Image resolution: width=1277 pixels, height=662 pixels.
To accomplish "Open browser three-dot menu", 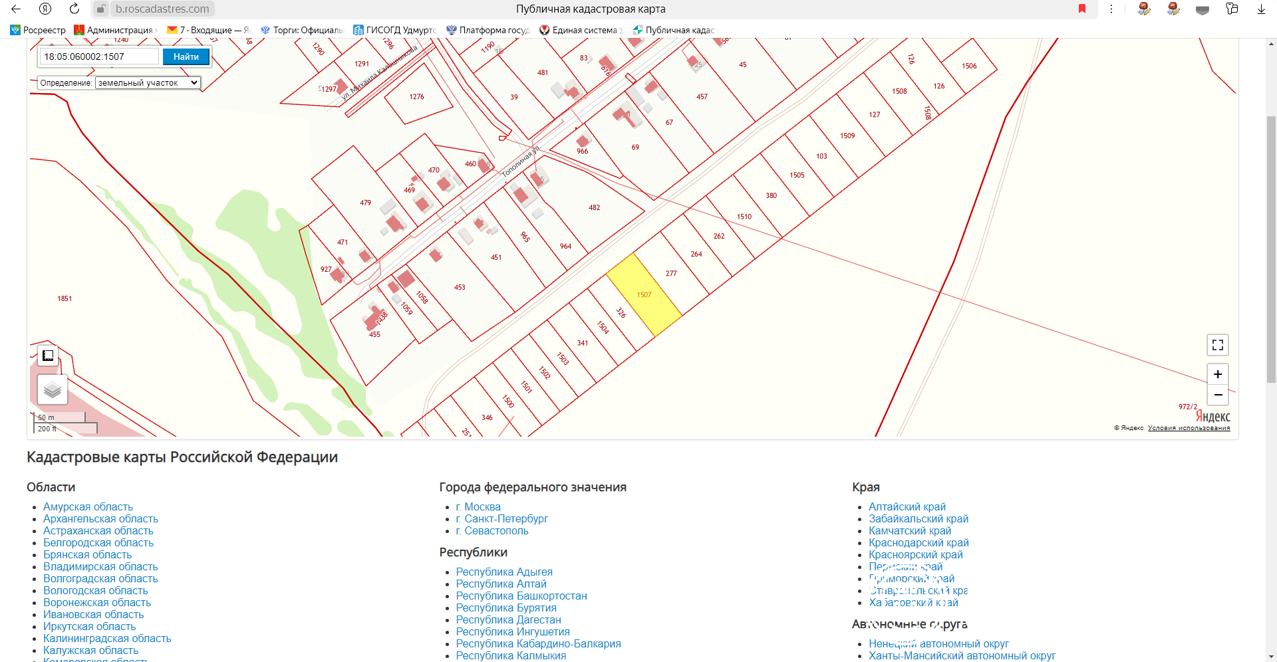I will click(1111, 9).
